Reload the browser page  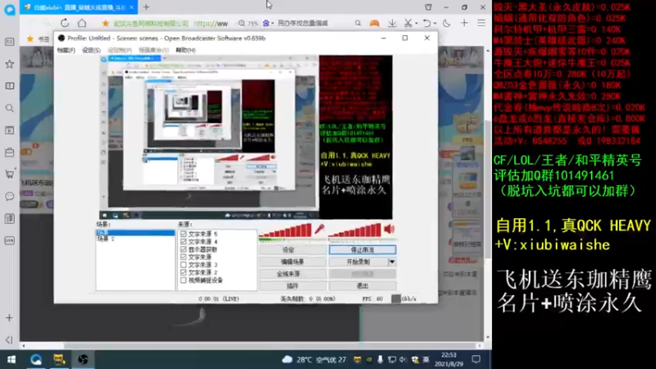click(x=65, y=23)
